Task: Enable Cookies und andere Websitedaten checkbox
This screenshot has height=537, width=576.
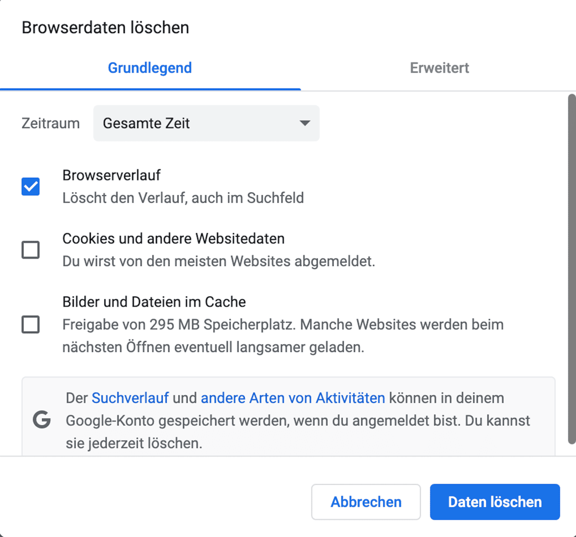Action: coord(30,250)
